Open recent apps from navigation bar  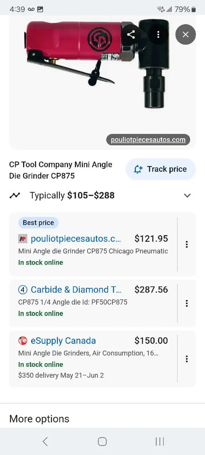point(160,442)
